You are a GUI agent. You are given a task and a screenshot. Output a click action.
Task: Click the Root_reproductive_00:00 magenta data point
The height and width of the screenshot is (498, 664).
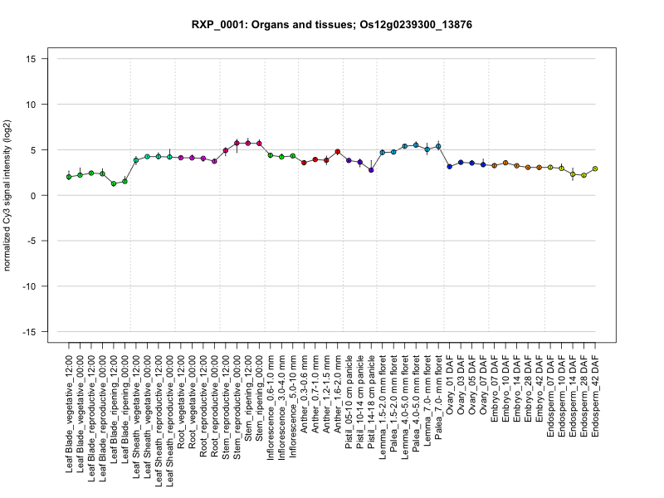(x=214, y=161)
